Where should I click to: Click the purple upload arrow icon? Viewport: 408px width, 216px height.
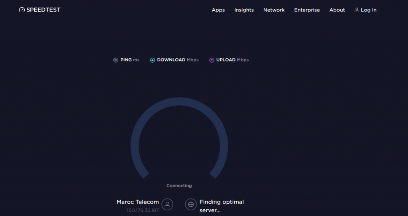click(x=212, y=60)
